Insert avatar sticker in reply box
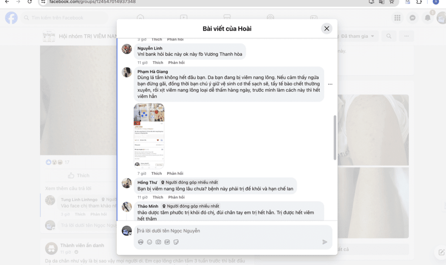Screen dimensions: 446x265 (141, 242)
